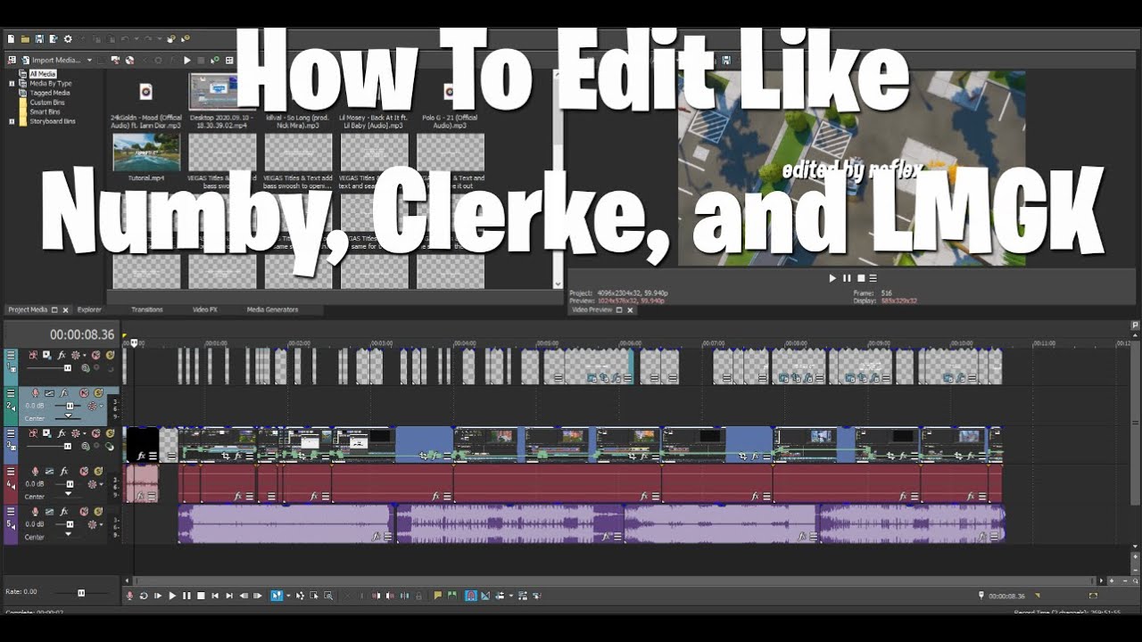Image resolution: width=1142 pixels, height=642 pixels.
Task: Open the Transitions tab
Action: click(x=147, y=309)
